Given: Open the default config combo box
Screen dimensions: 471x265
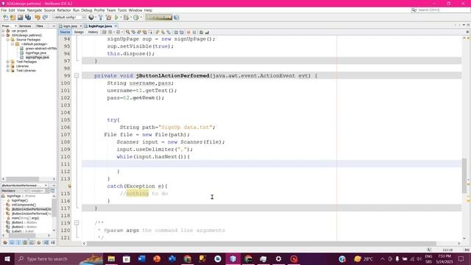Looking at the screenshot, I should [69, 18].
